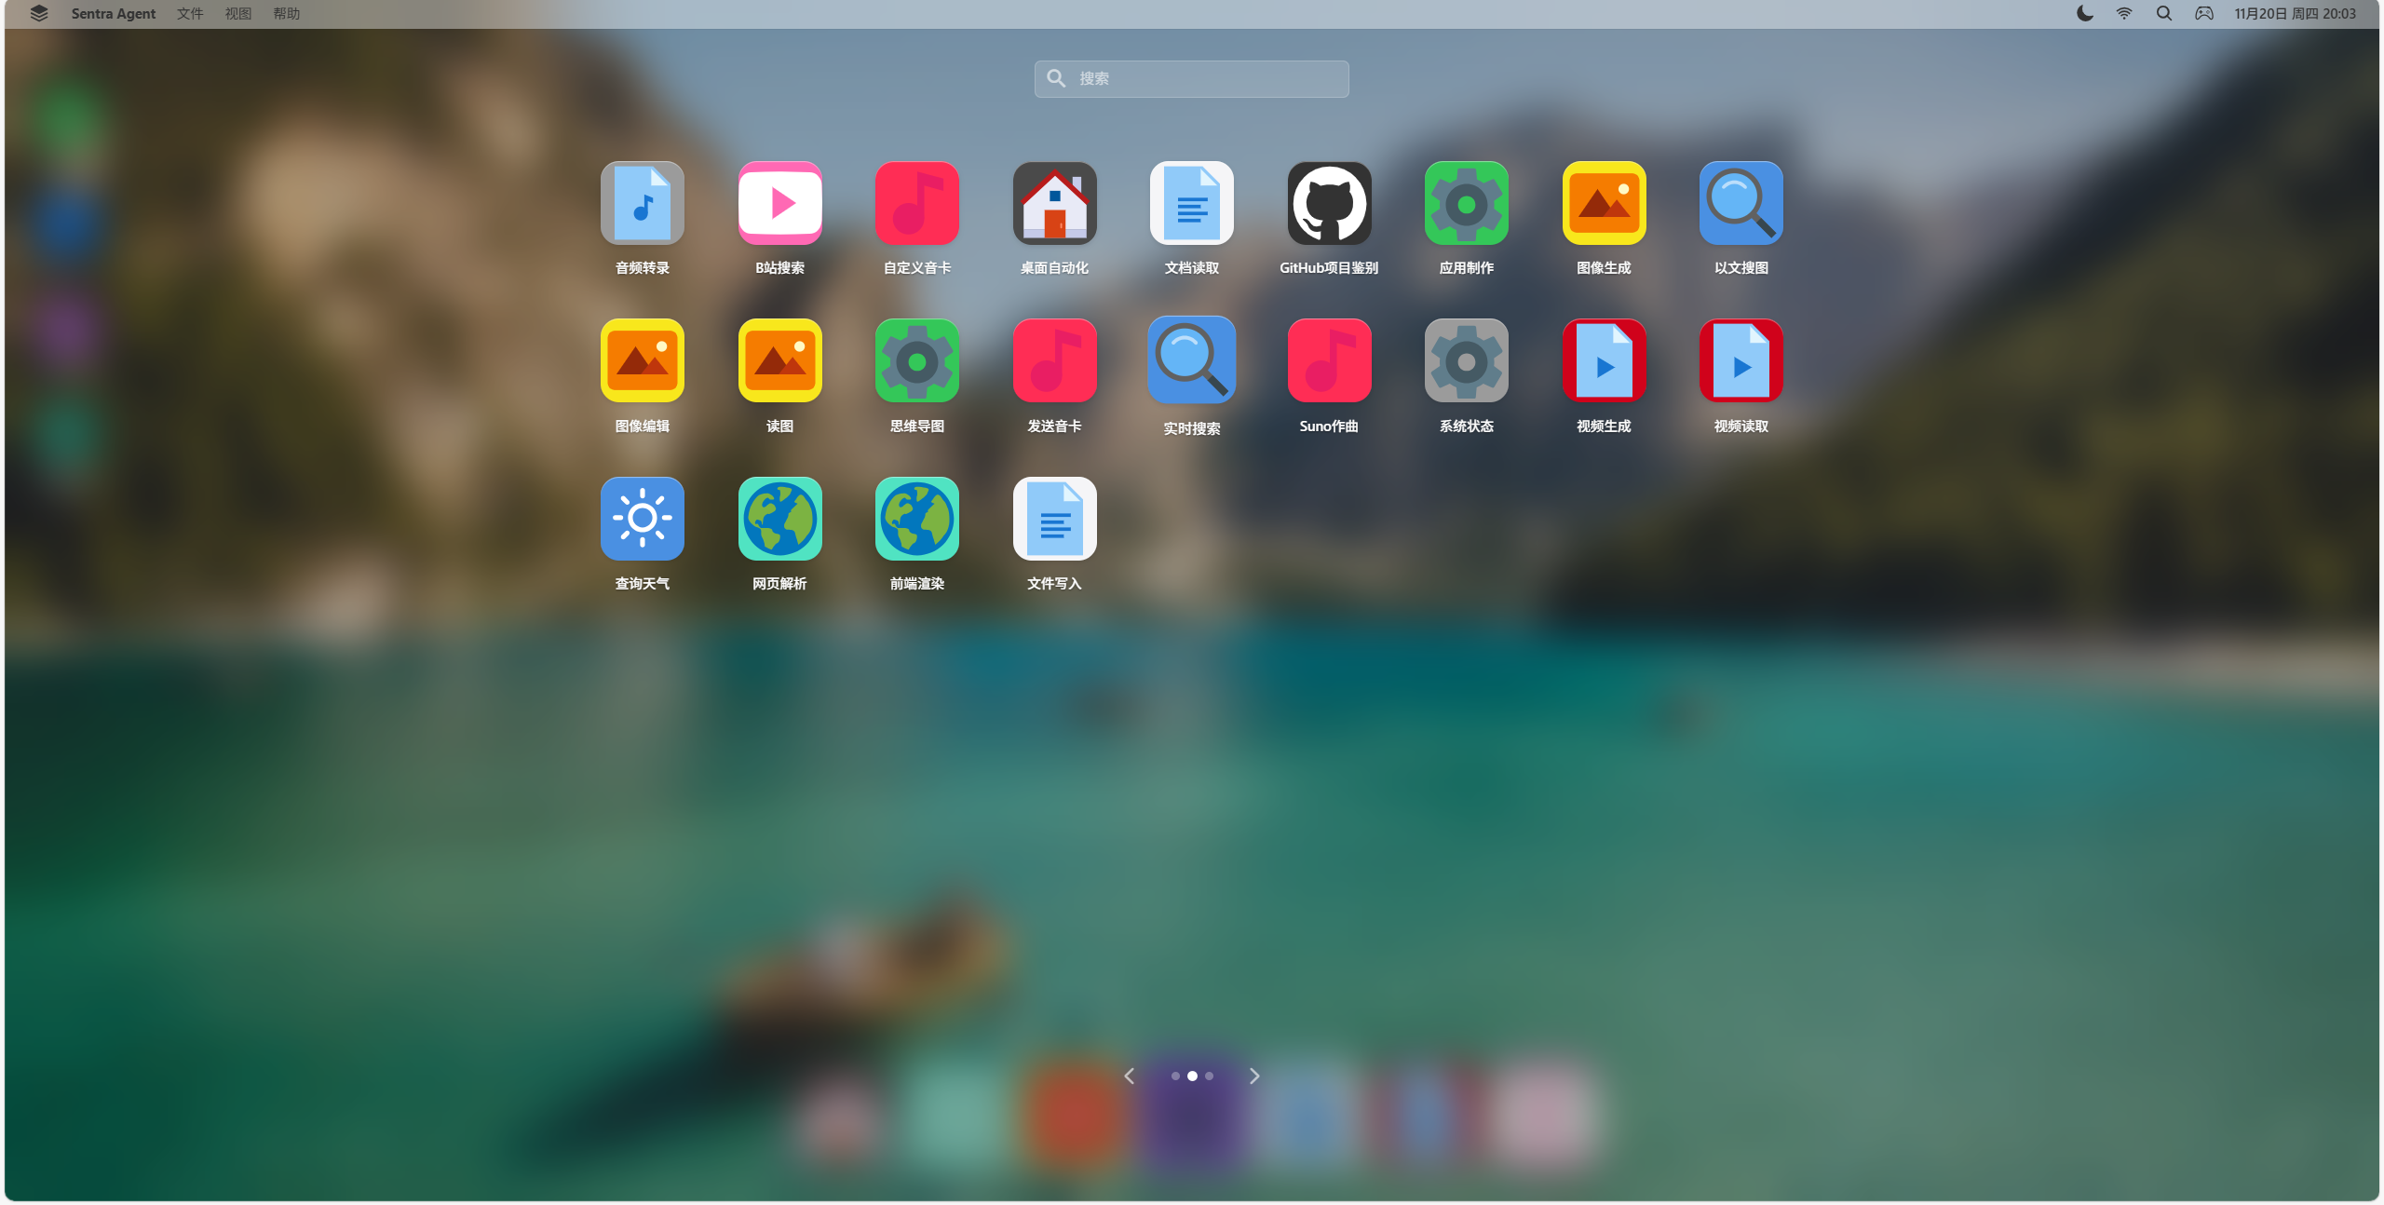
Task: Open the 网页解析 globe app
Action: coord(779,519)
